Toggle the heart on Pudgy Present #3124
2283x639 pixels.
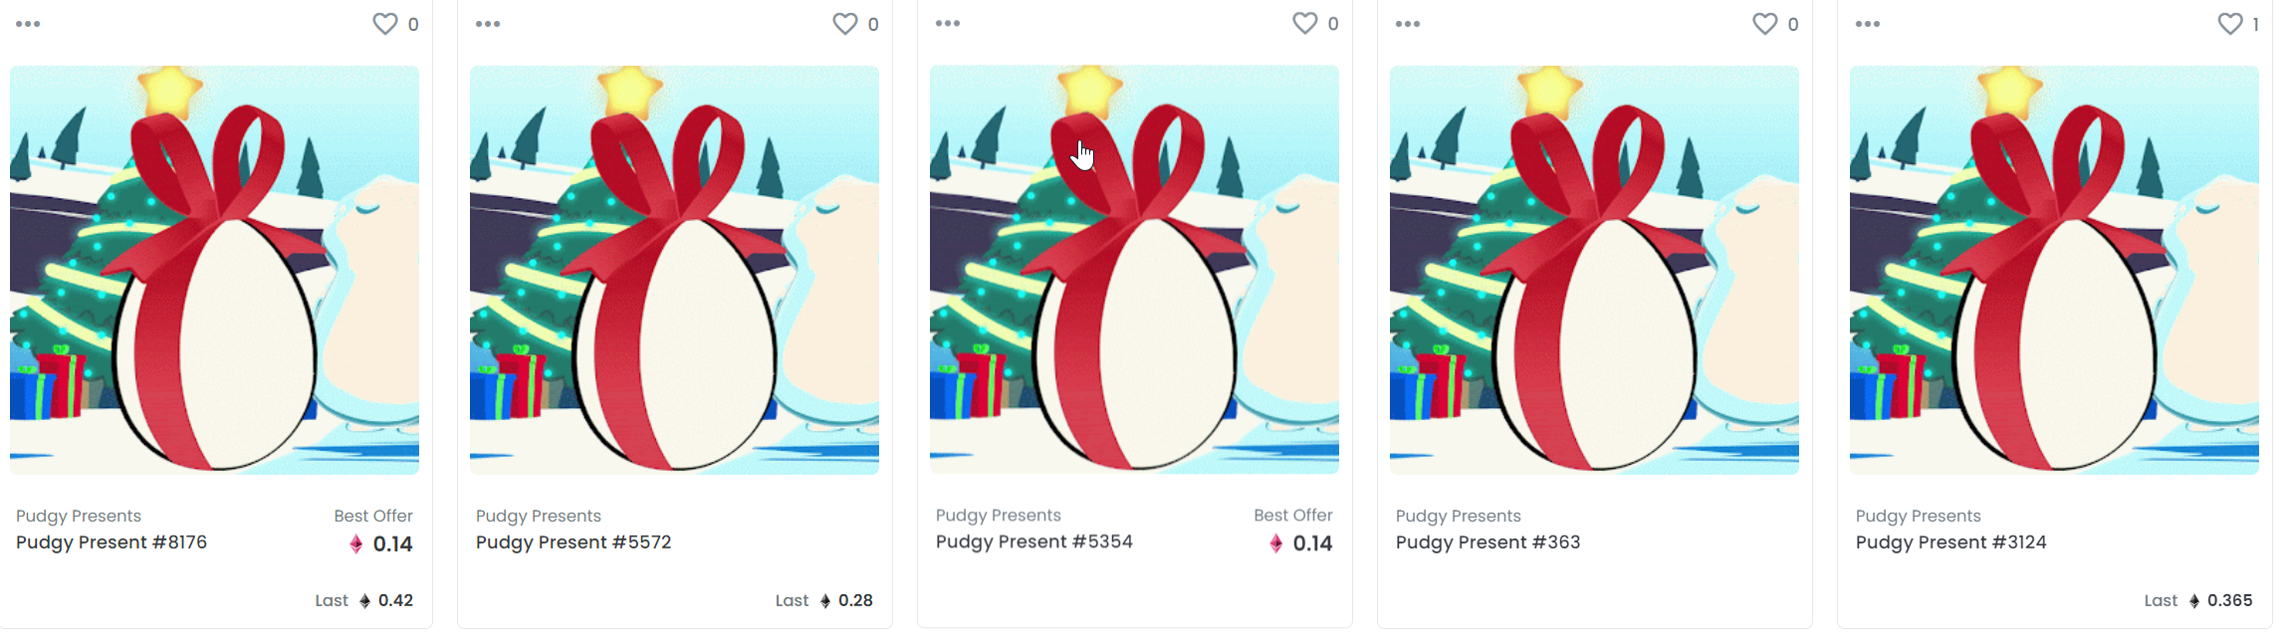(x=2230, y=24)
